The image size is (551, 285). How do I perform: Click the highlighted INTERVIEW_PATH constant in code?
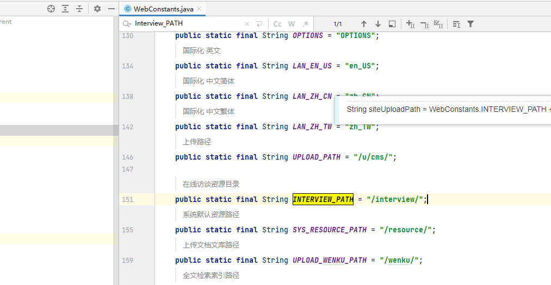click(323, 199)
